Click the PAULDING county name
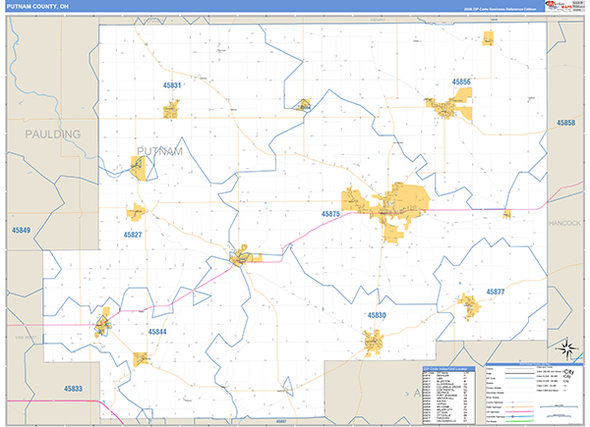Image resolution: width=590 pixels, height=427 pixels. pos(53,134)
